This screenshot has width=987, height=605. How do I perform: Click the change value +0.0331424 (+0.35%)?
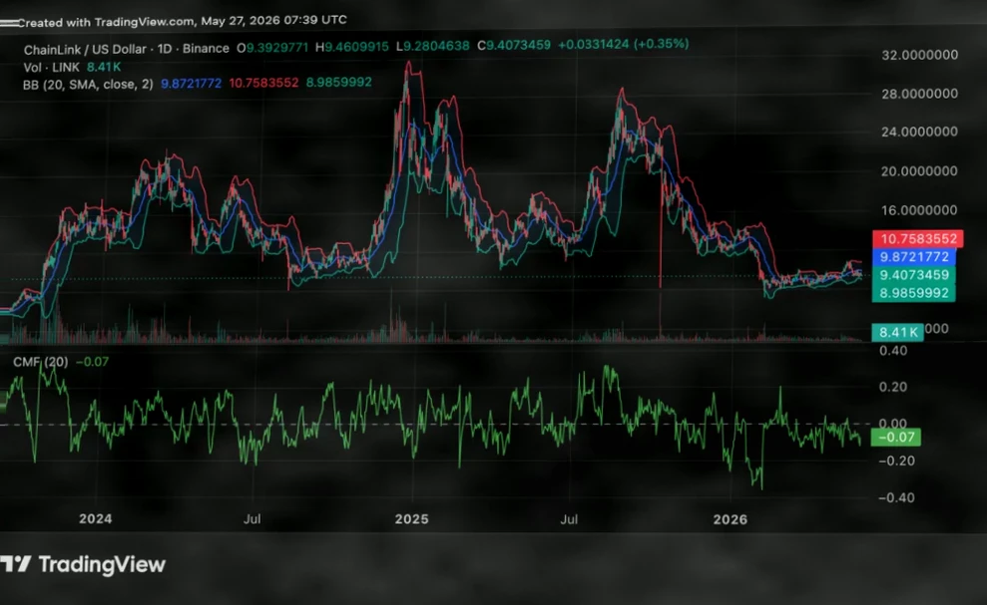(623, 44)
